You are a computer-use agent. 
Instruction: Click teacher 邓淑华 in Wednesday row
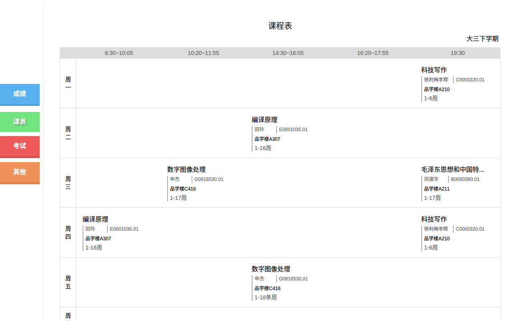coord(431,179)
